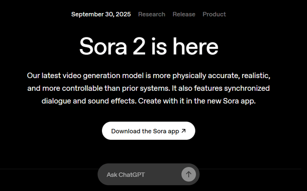
Task: Click the diagonal arrow icon on Download button
Action: [x=184, y=131]
